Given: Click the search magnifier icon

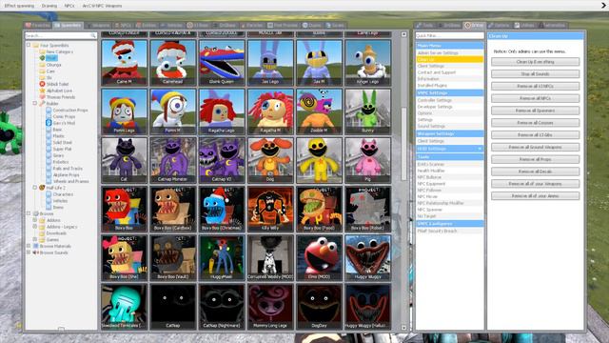Looking at the screenshot, I should coord(93,35).
